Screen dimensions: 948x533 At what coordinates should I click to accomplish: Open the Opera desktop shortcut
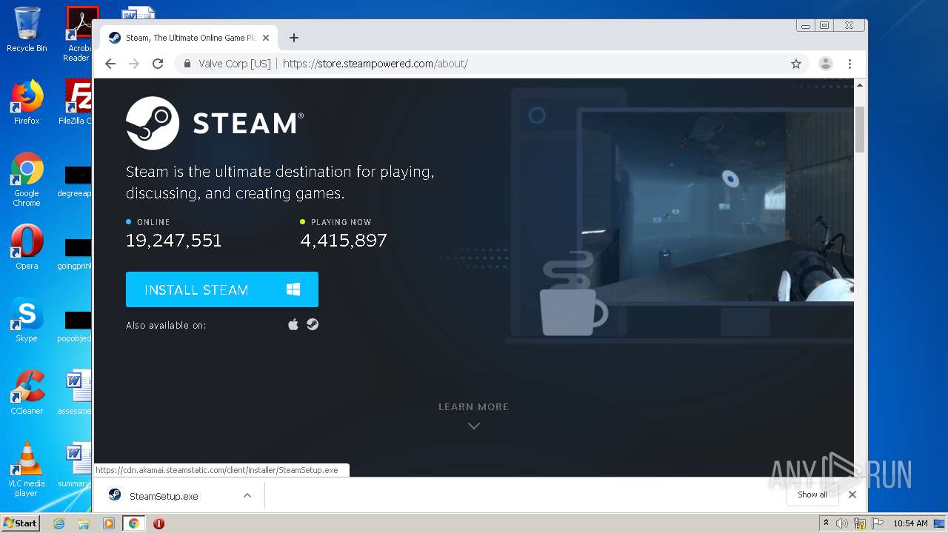pyautogui.click(x=27, y=247)
